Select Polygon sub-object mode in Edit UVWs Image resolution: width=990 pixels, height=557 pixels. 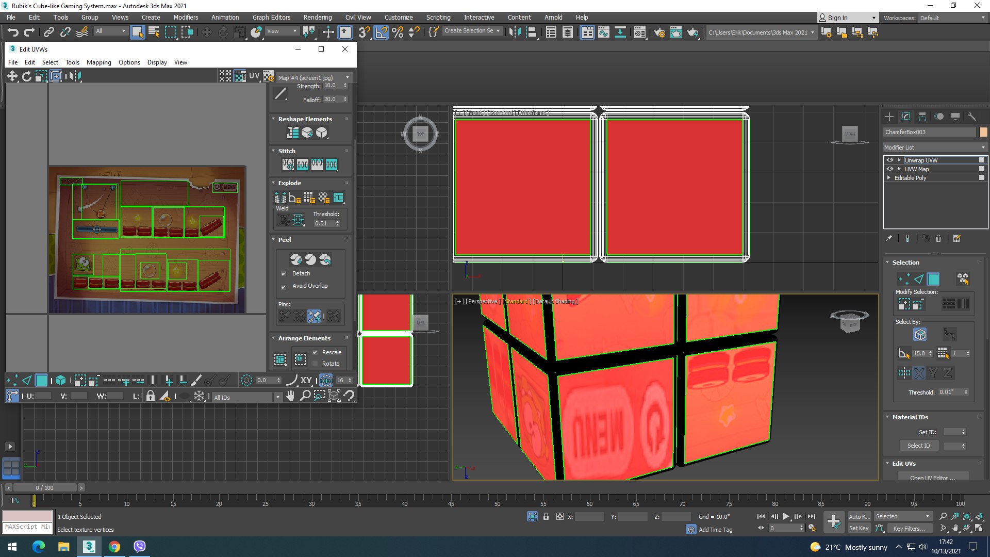pyautogui.click(x=42, y=381)
